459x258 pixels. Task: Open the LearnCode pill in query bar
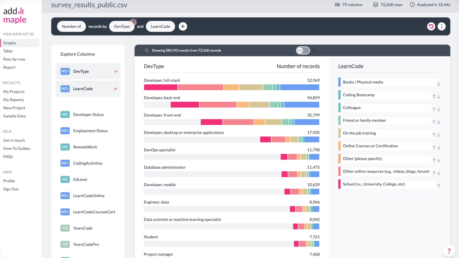click(160, 26)
